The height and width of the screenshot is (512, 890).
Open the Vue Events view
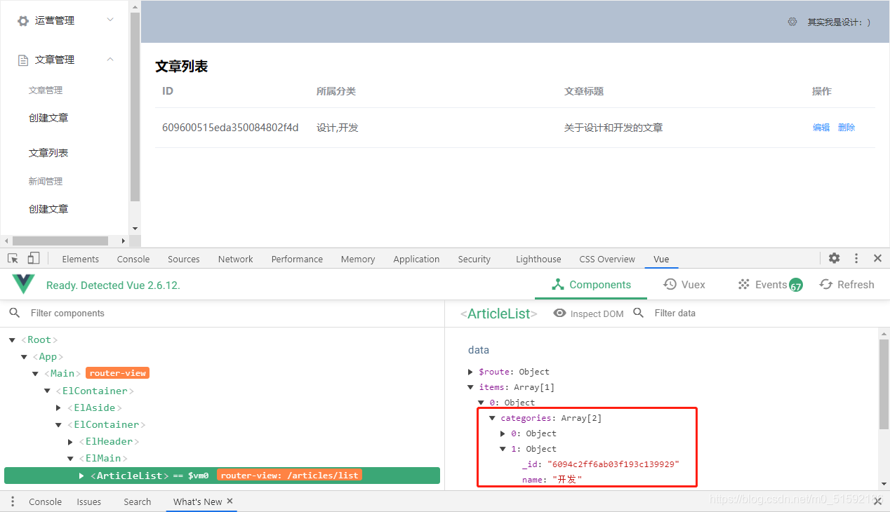[x=769, y=285]
